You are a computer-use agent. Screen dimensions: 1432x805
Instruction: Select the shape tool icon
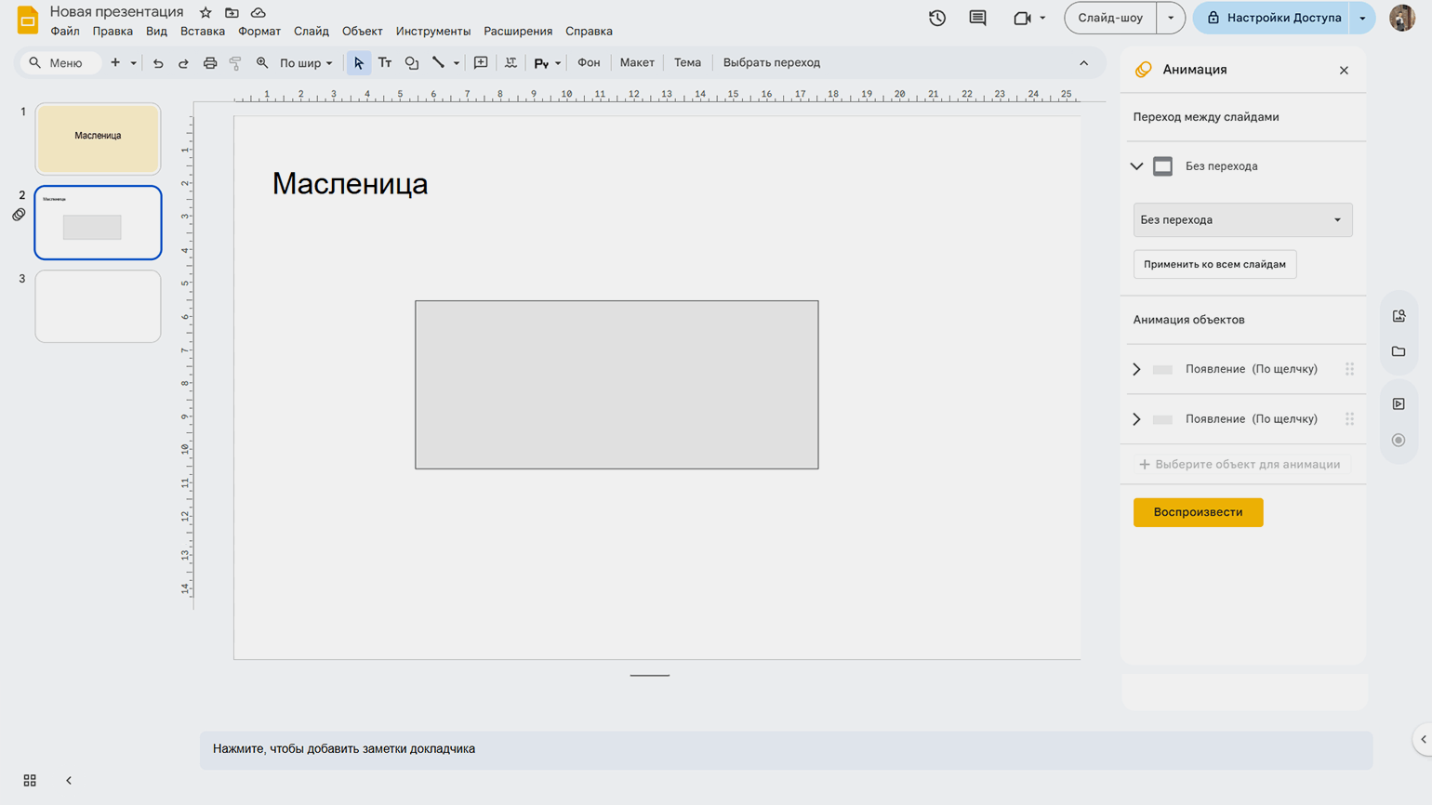coord(411,63)
